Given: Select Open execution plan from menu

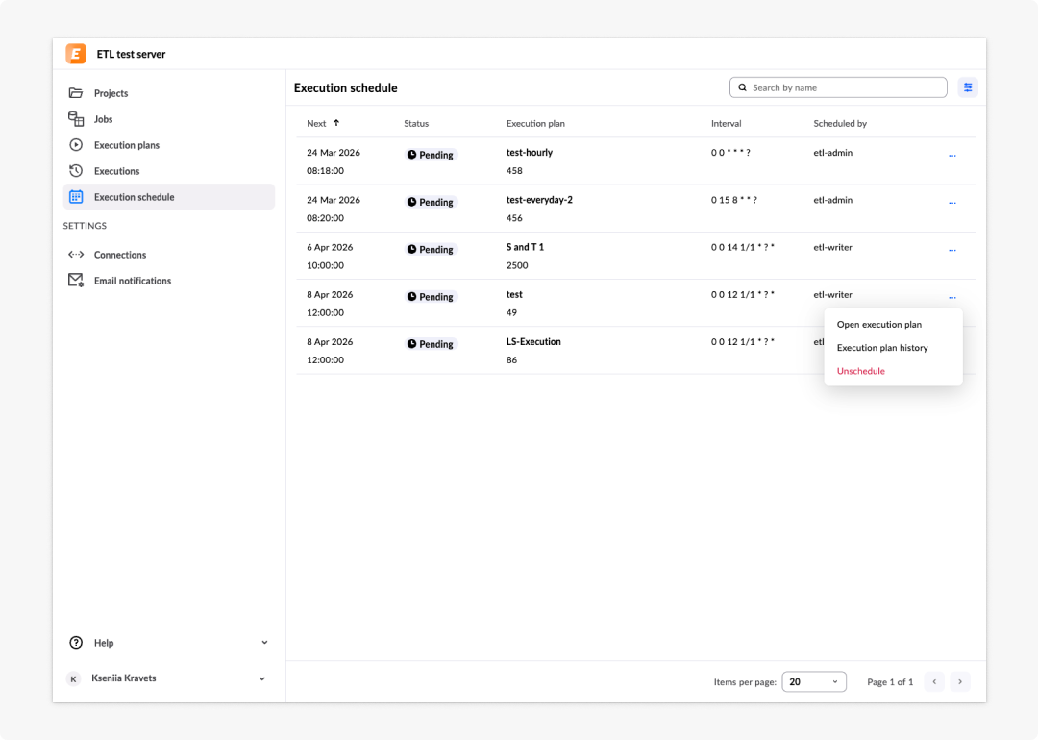Looking at the screenshot, I should click(879, 324).
